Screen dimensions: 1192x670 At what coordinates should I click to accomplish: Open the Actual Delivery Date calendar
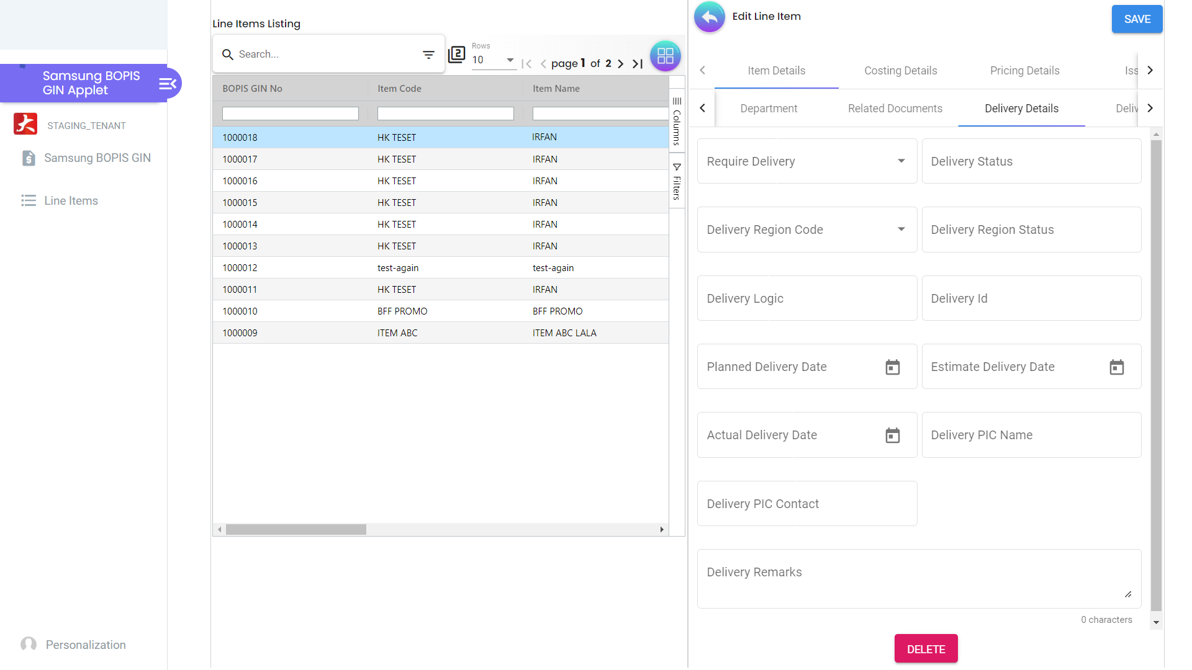click(892, 435)
